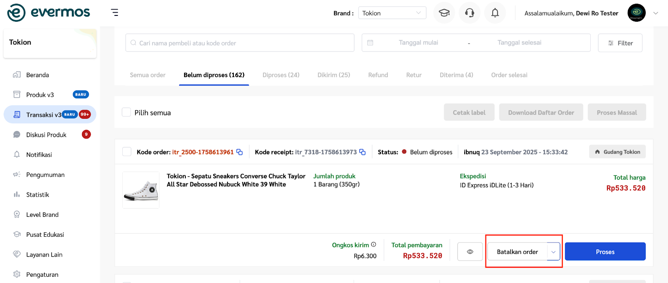Select the checkbox next to Kode order
This screenshot has width=668, height=283.
127,152
